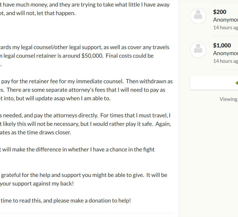Click the 'Final costs could be' sentence
Image resolution: width=238 pixels, height=217 pixels.
(130, 56)
